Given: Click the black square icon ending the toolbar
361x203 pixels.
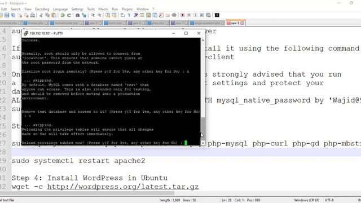Looking at the screenshot, I should [217, 15].
